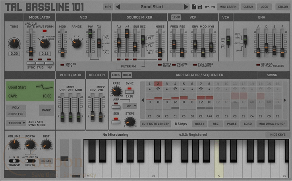This screenshot has height=181, width=292.
Task: Click the arpeggiator Hold button
Action: pyautogui.click(x=127, y=75)
